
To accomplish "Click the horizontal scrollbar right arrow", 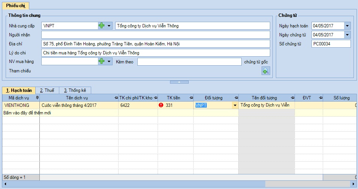I will click(353, 184).
